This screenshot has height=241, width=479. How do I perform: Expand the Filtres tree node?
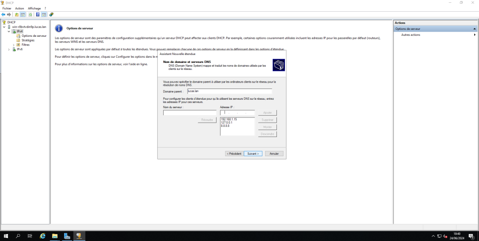tap(14, 45)
